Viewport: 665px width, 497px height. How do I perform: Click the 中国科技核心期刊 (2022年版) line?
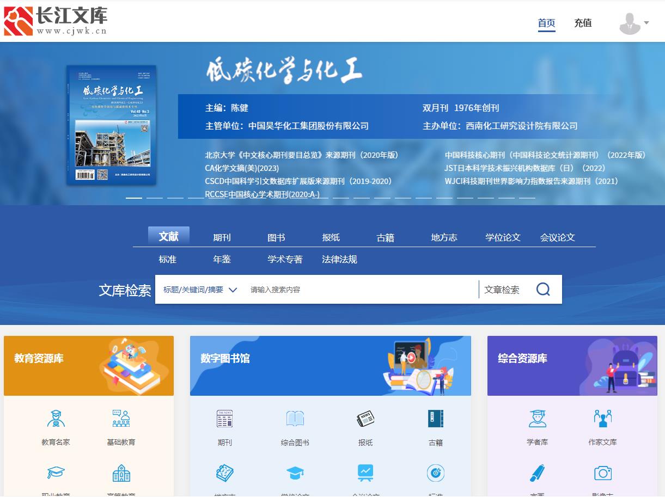coord(545,155)
